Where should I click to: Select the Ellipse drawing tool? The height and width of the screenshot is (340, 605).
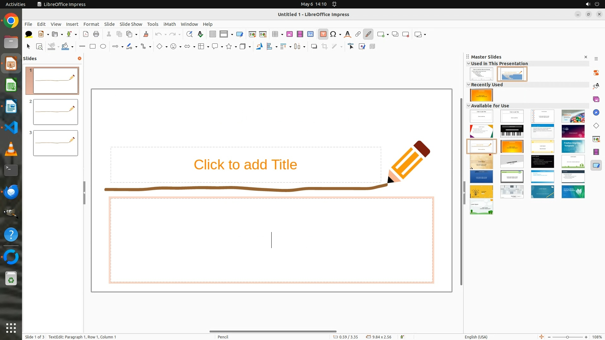tap(103, 47)
